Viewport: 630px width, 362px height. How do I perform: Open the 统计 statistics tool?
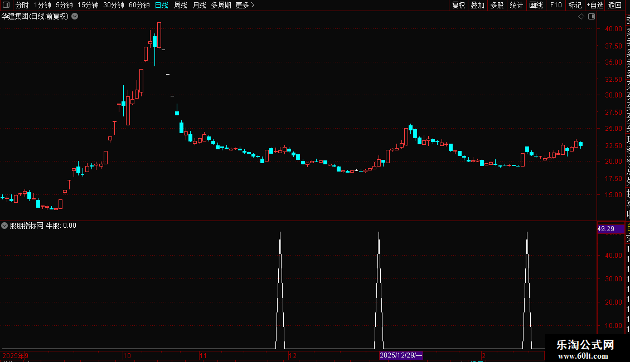point(516,5)
